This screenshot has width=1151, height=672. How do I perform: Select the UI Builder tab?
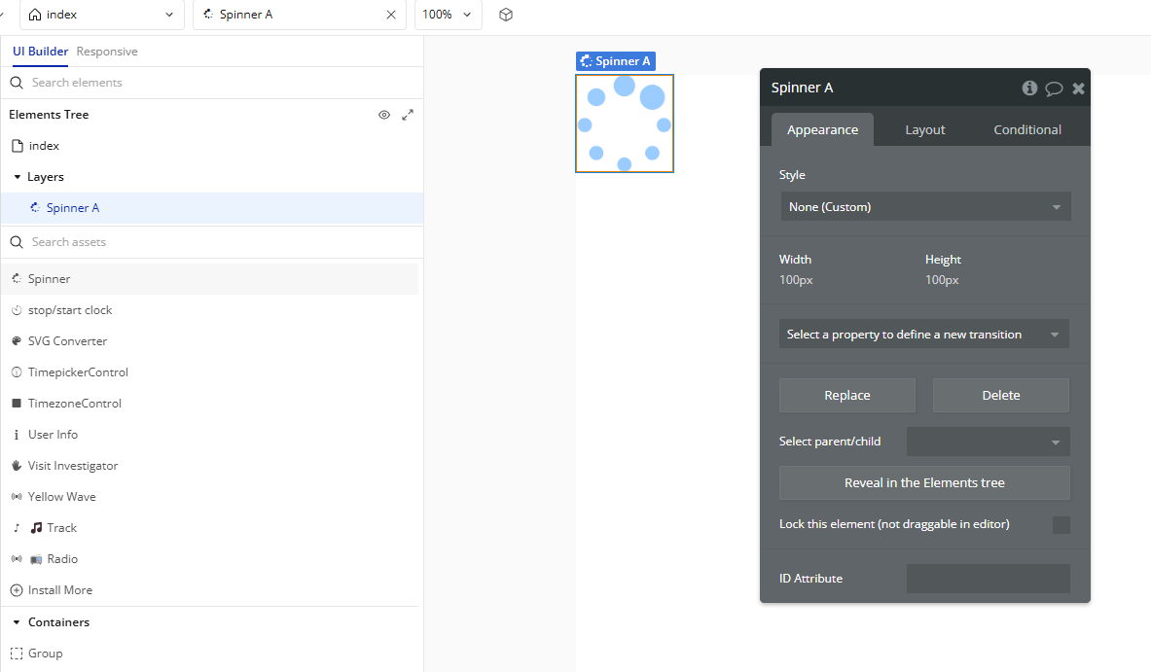coord(40,52)
